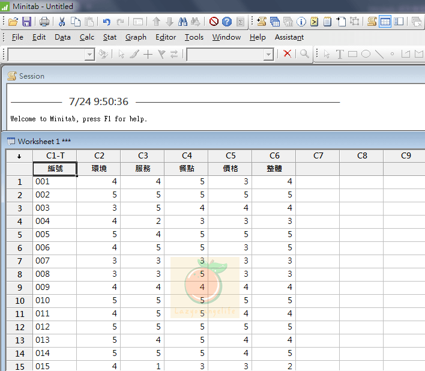Click the grey redo arrow icon
Viewport: 425px width, 371px height.
(x=120, y=22)
